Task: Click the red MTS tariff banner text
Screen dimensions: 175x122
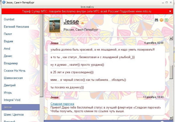Action: click(x=87, y=11)
